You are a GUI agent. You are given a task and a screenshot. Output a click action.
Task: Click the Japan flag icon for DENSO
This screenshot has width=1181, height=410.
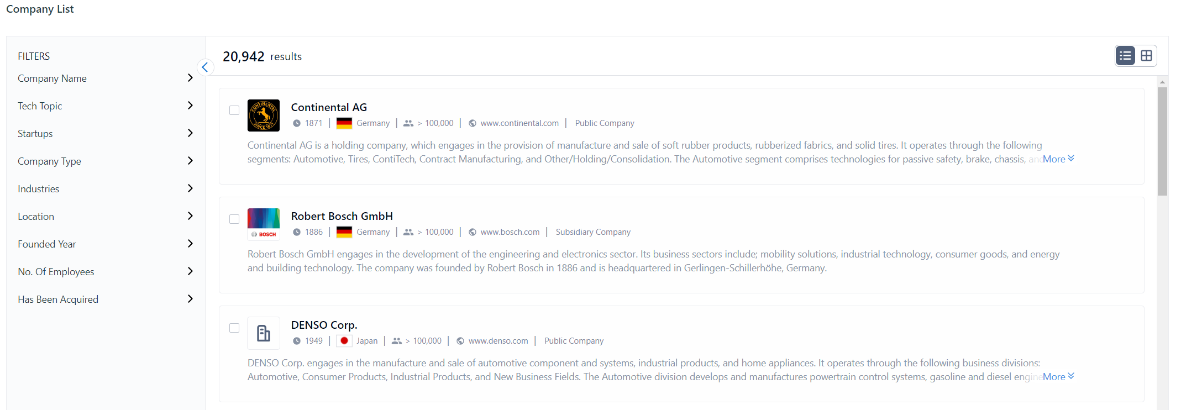tap(344, 341)
